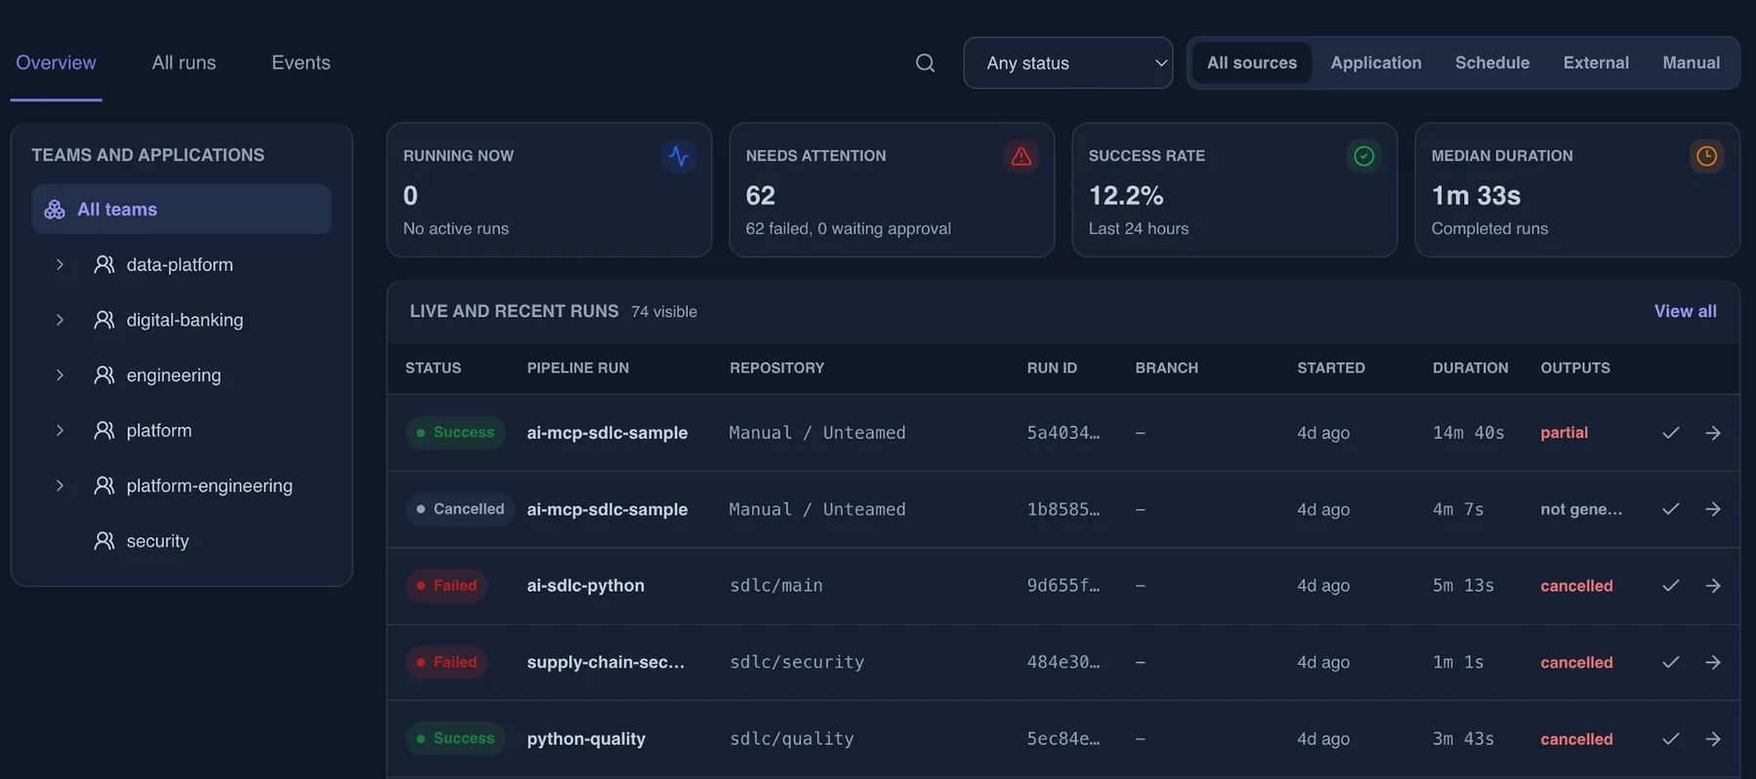Click the STARTED column header
This screenshot has width=1756, height=779.
coord(1331,369)
